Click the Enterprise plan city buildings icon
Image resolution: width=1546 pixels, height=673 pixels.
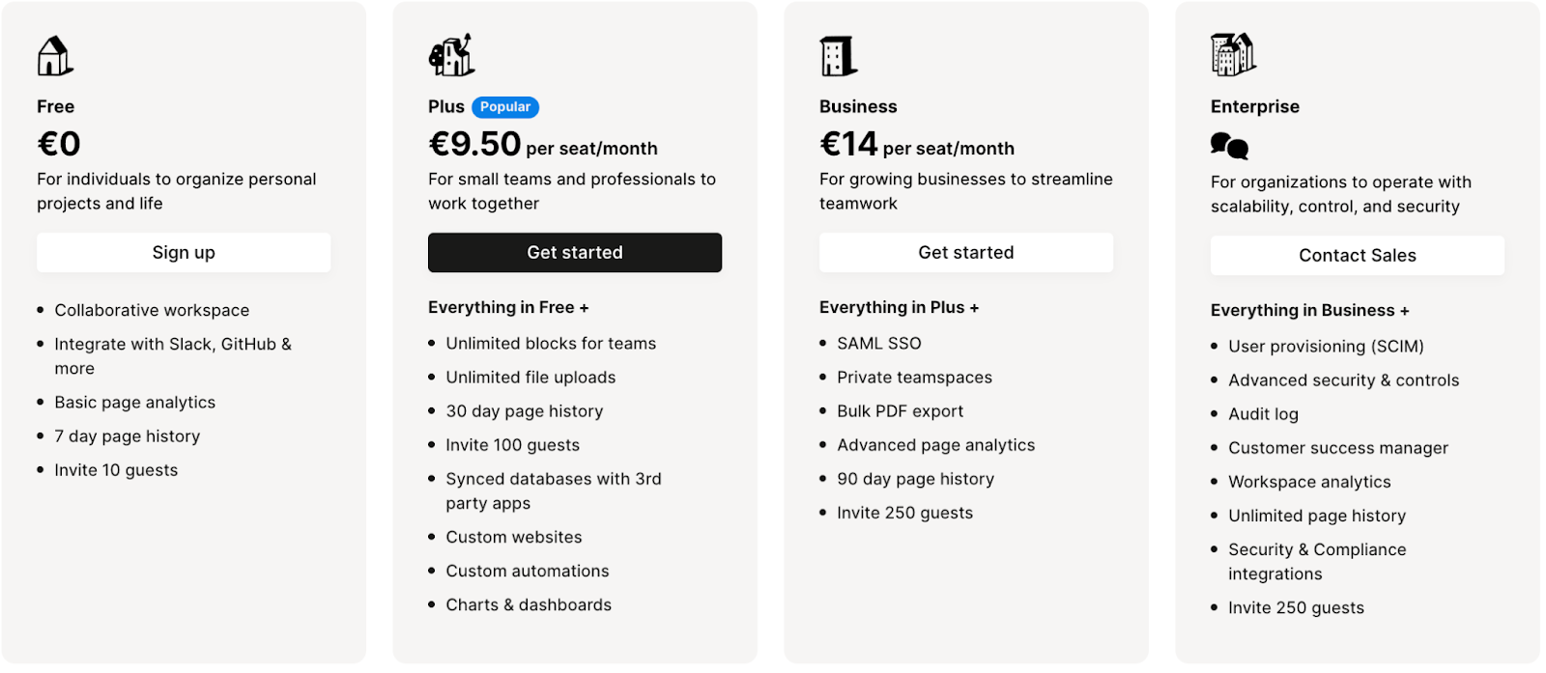pos(1233,54)
